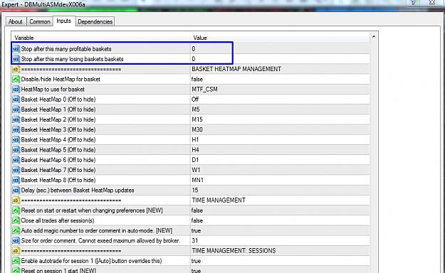Image resolution: width=445 pixels, height=273 pixels.
Task: Click boolean icon of Disable/hide HeatMap row
Action: click(16, 79)
